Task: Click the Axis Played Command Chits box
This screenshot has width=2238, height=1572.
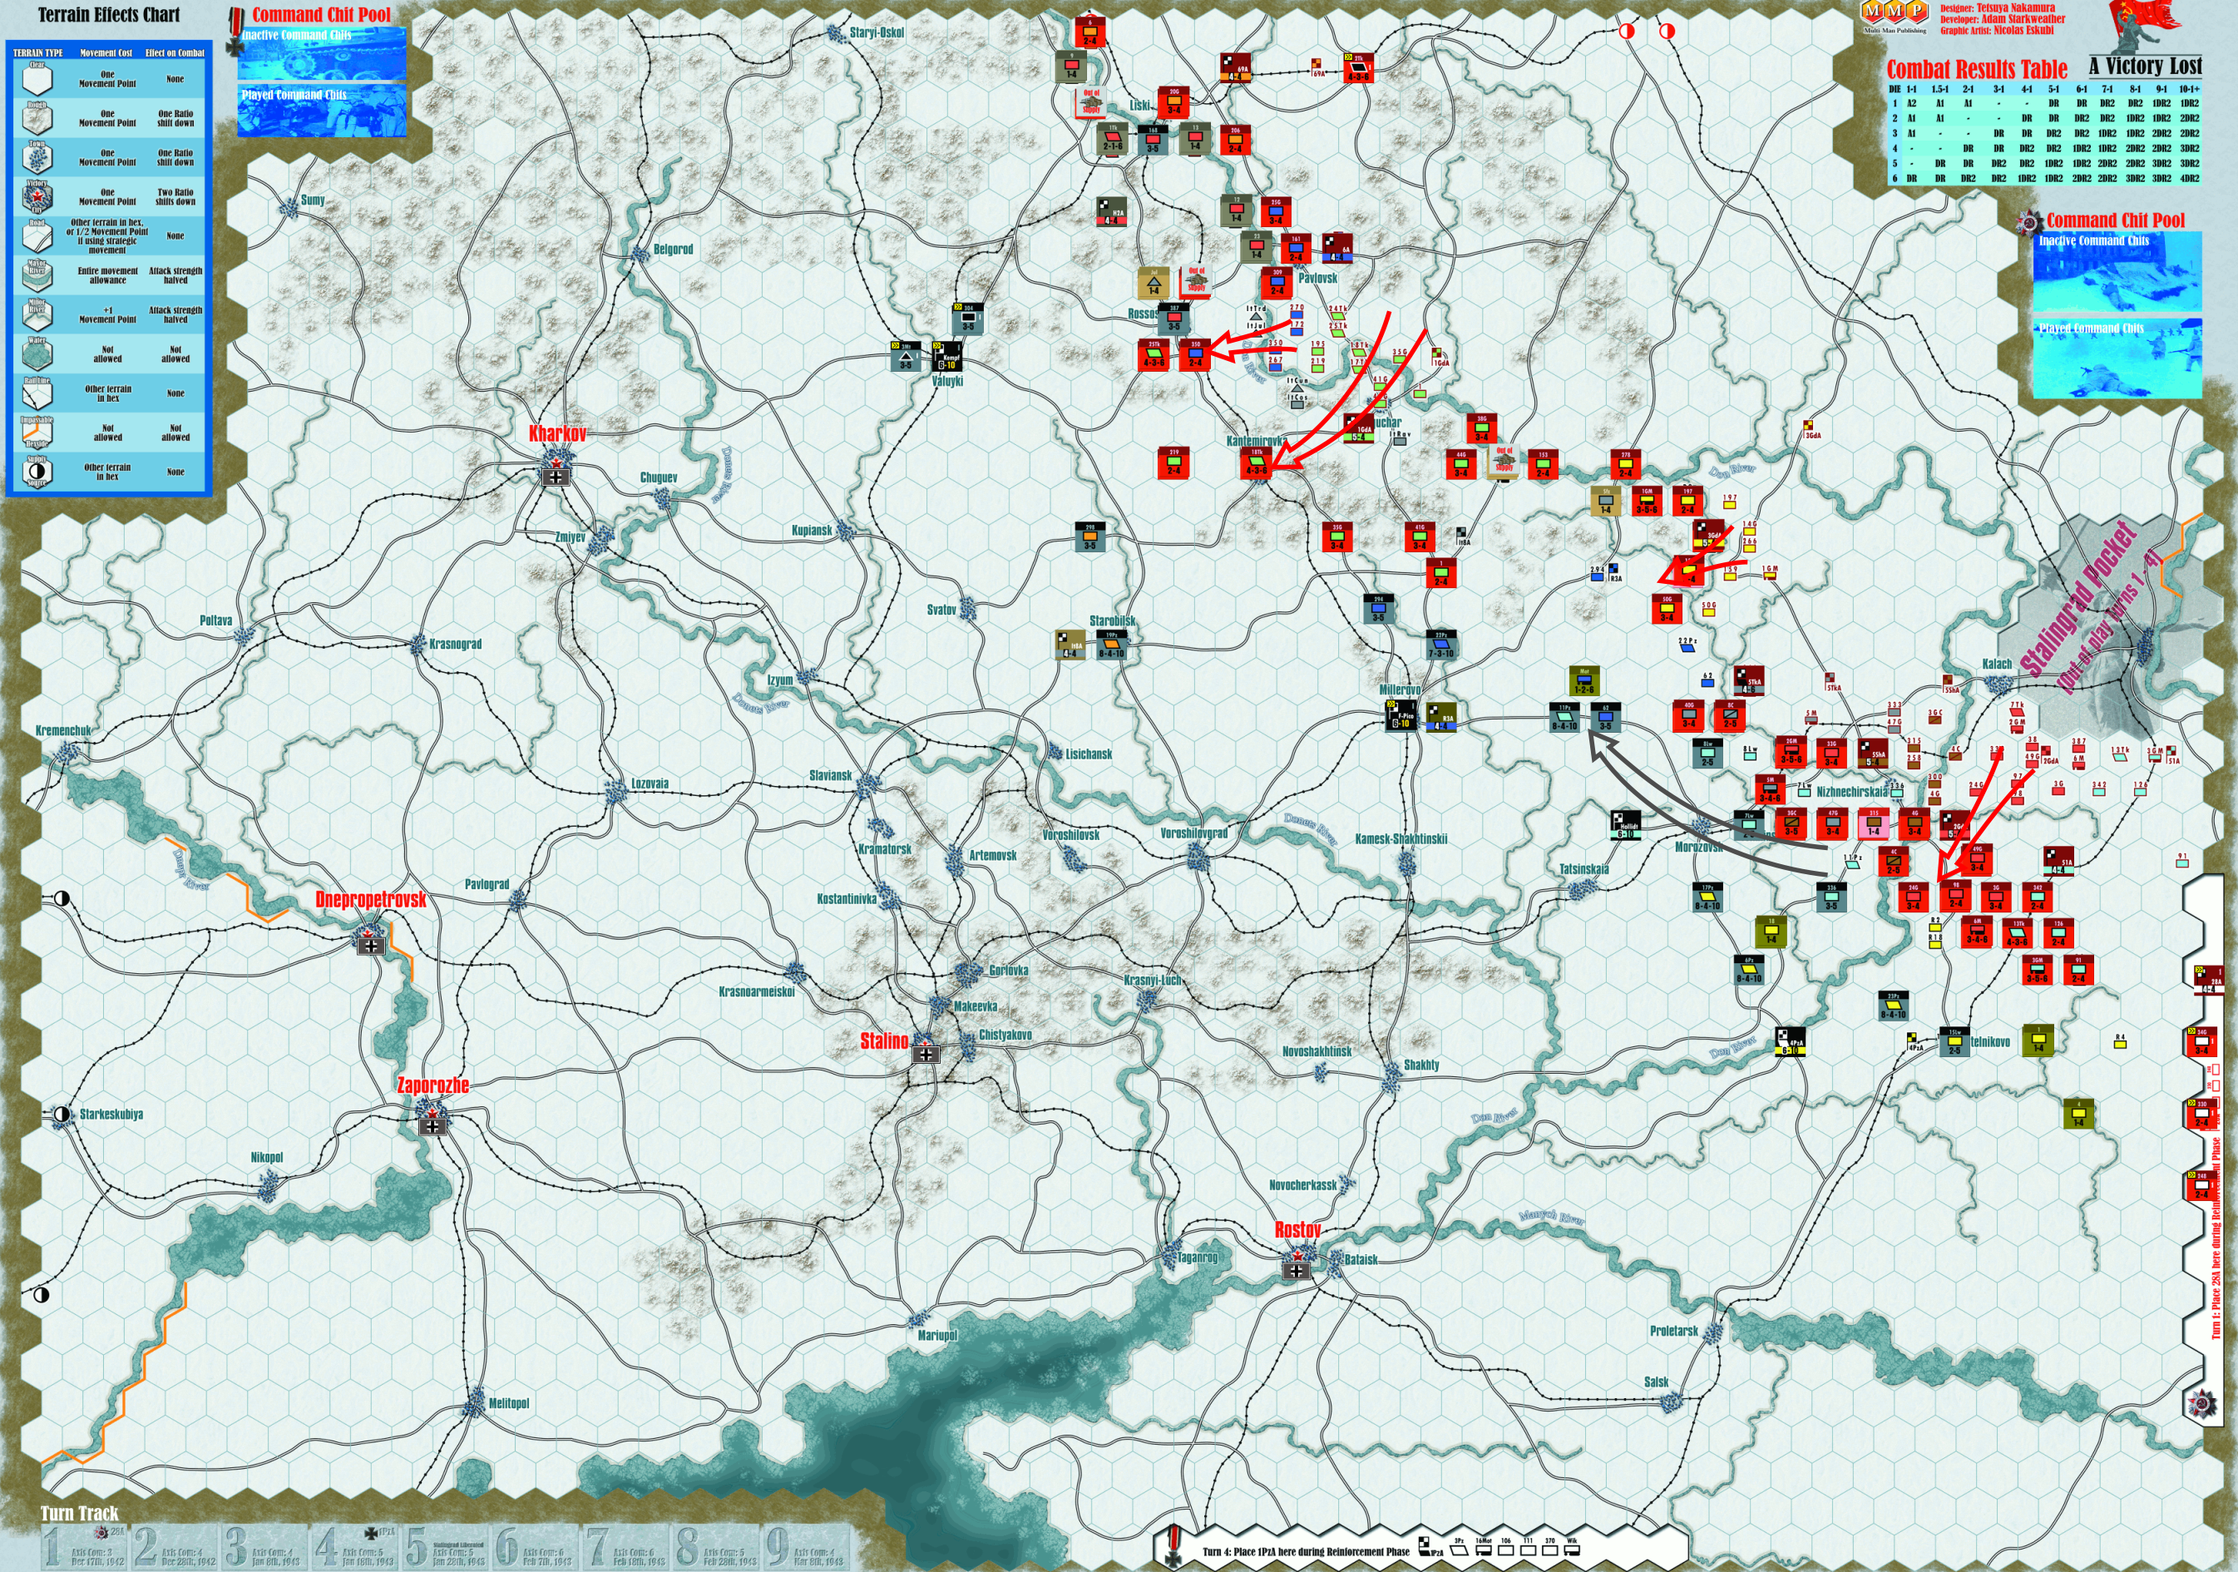Action: (322, 111)
